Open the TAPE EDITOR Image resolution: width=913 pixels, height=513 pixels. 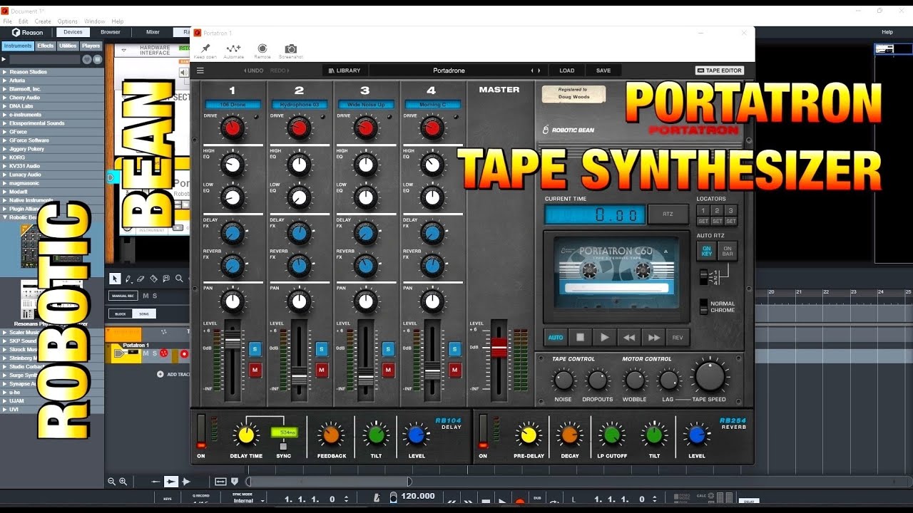tap(720, 71)
